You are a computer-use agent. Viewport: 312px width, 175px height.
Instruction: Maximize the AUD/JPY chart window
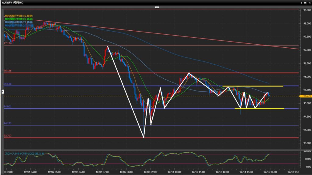tap(305, 2)
